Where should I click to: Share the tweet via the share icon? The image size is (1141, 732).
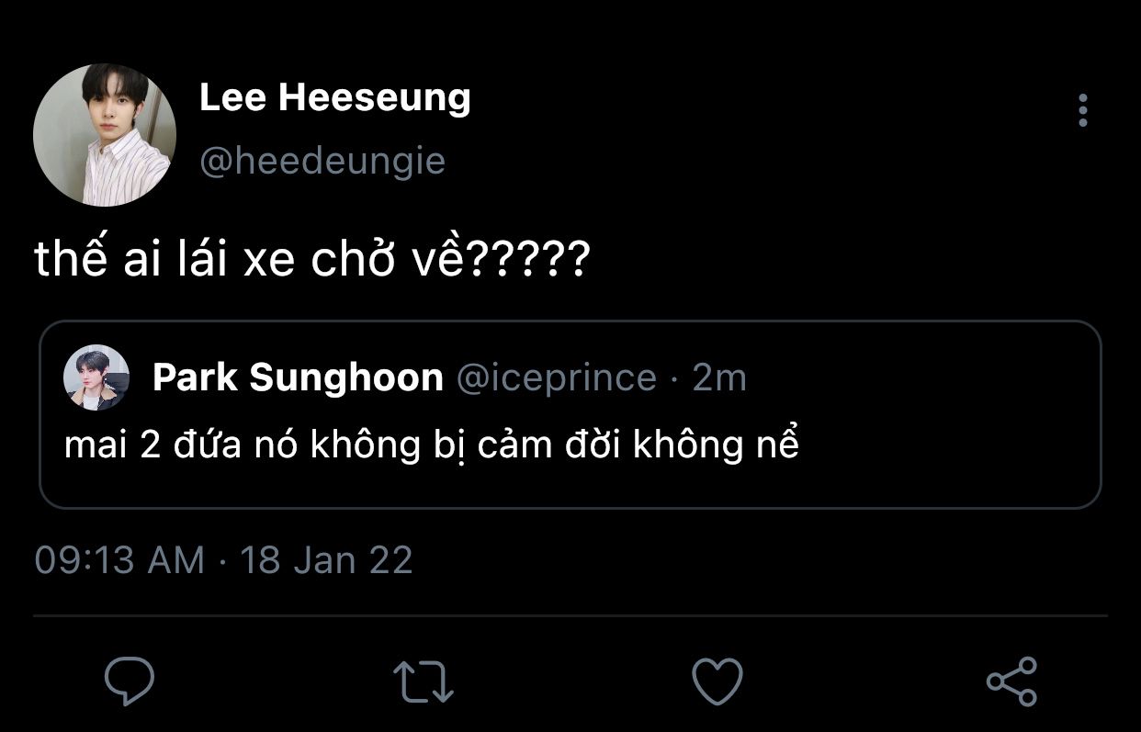click(1011, 681)
